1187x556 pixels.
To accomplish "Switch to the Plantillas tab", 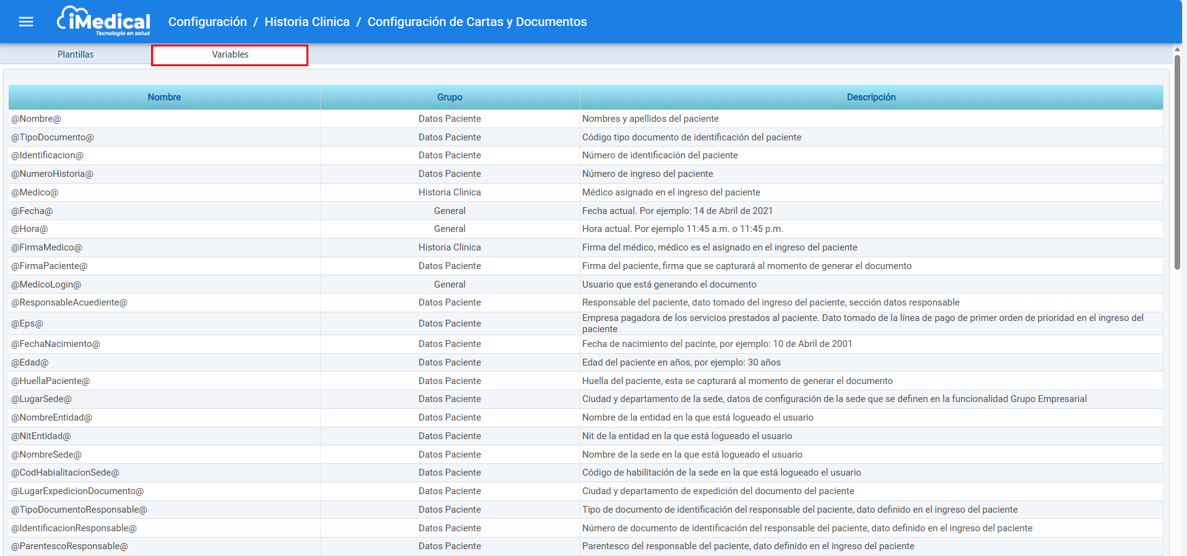I will click(x=76, y=54).
